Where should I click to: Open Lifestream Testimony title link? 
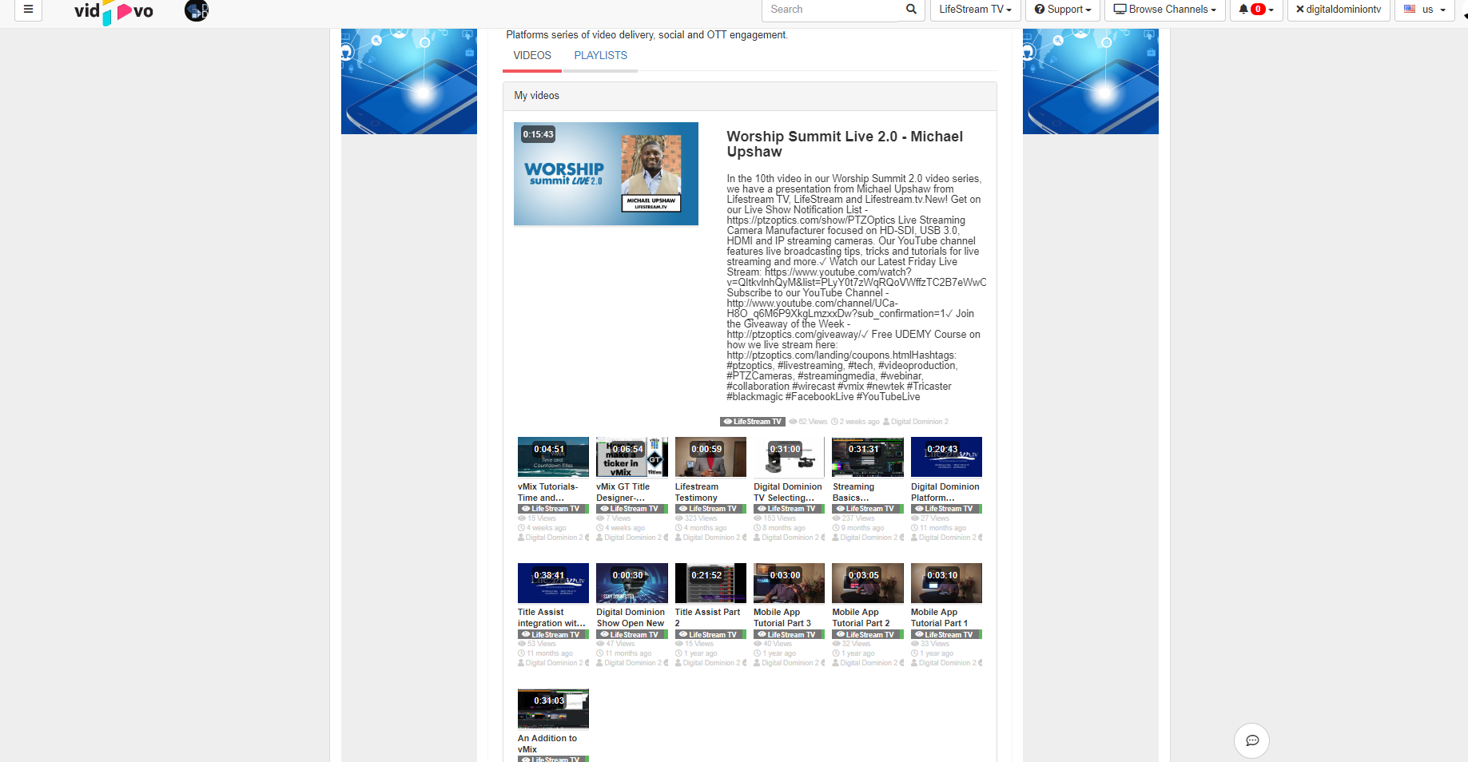[697, 492]
